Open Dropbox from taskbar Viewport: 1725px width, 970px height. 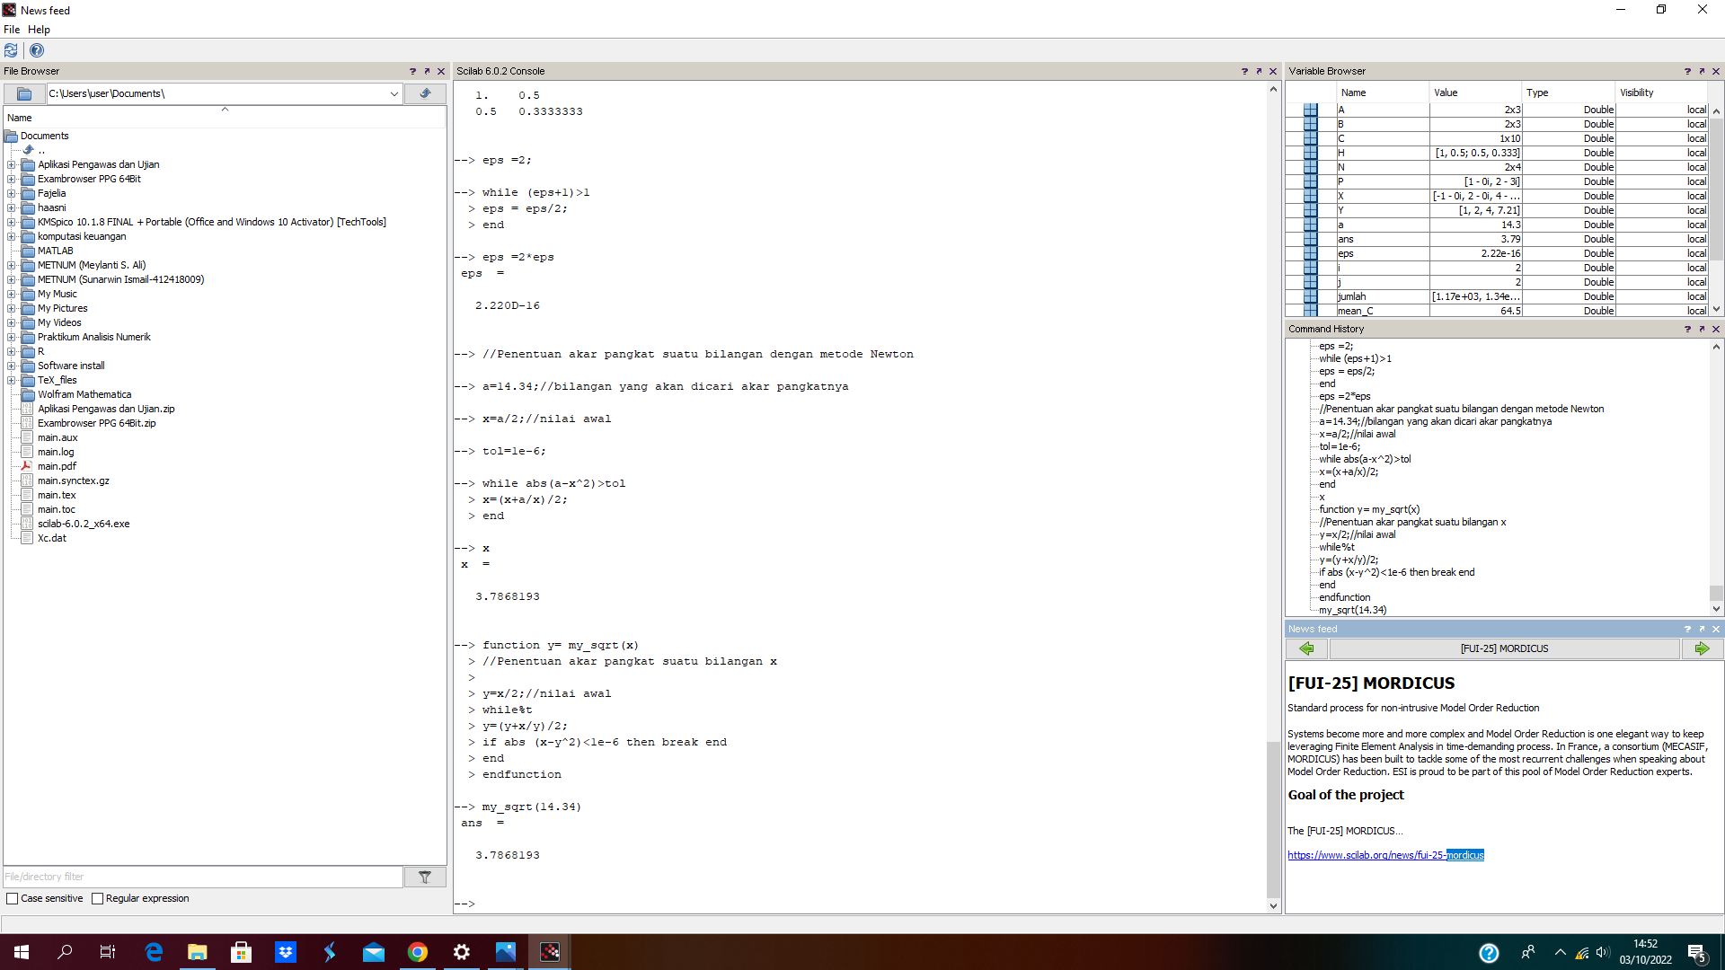tap(286, 952)
